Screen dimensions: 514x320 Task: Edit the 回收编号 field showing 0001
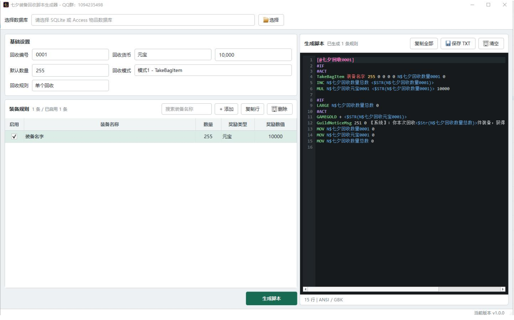[70, 54]
